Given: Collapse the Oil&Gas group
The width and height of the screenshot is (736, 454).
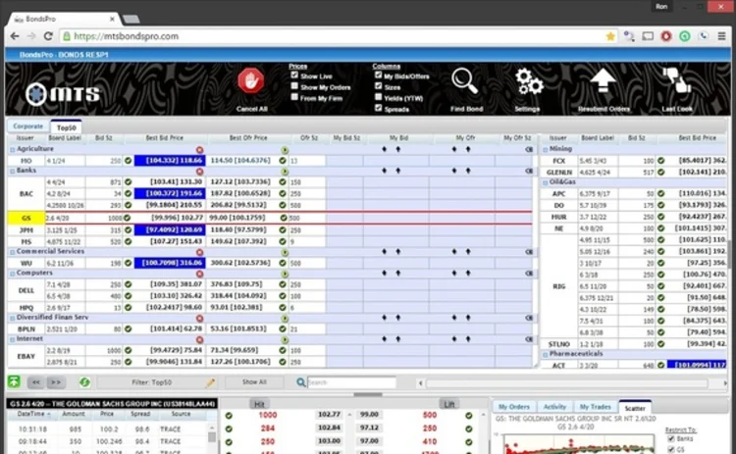Looking at the screenshot, I should click(x=546, y=182).
